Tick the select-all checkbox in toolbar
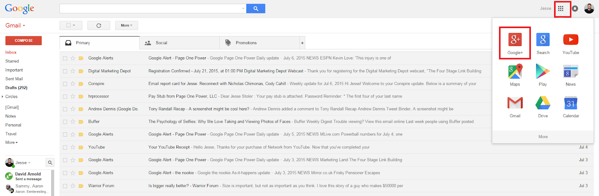The width and height of the screenshot is (599, 196). [x=69, y=25]
